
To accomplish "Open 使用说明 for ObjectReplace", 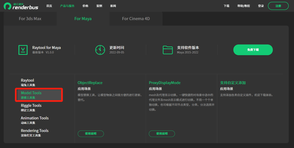I will [91, 134].
